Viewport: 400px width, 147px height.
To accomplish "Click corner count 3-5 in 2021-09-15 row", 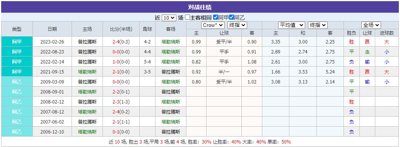I will coord(147,72).
